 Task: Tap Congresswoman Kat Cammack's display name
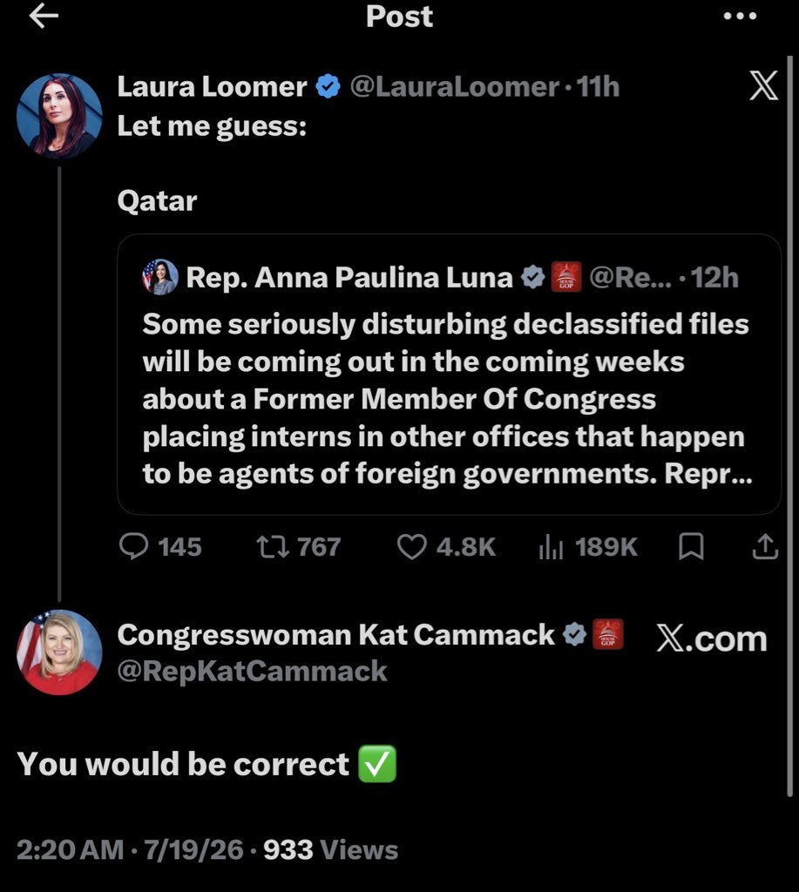[335, 635]
